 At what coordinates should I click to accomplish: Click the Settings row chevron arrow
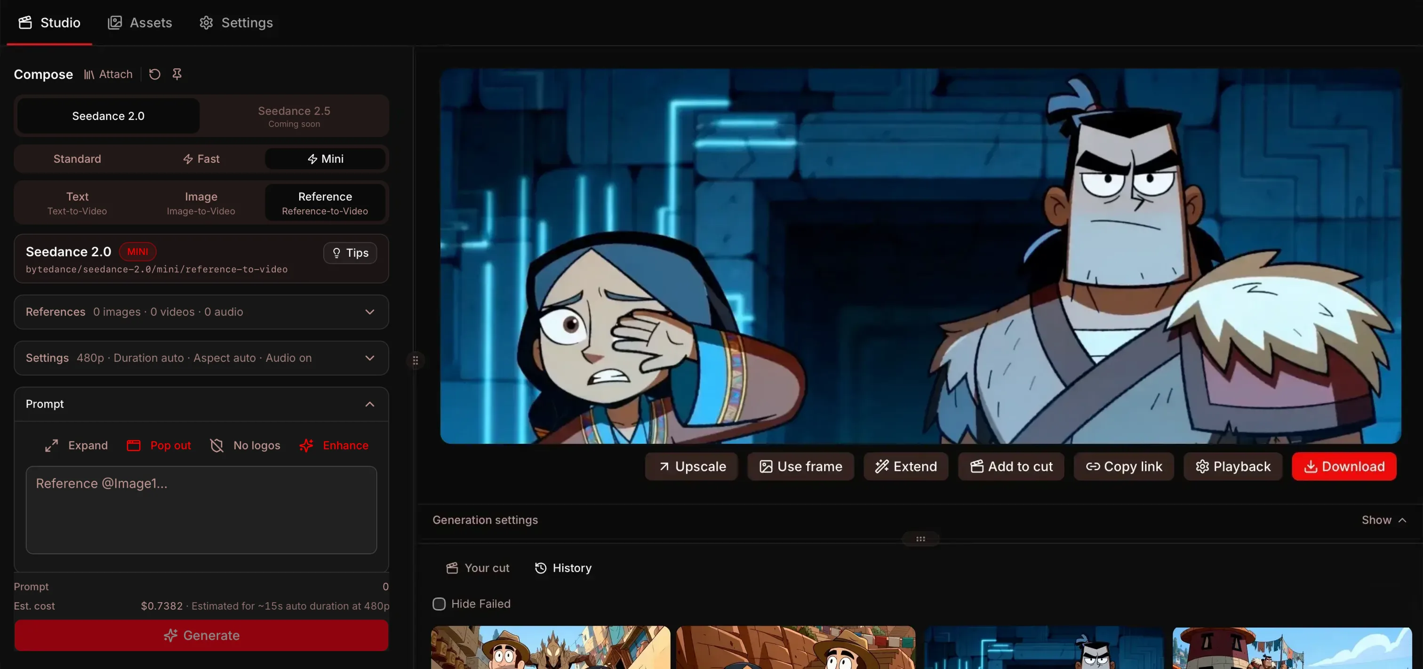click(x=369, y=358)
